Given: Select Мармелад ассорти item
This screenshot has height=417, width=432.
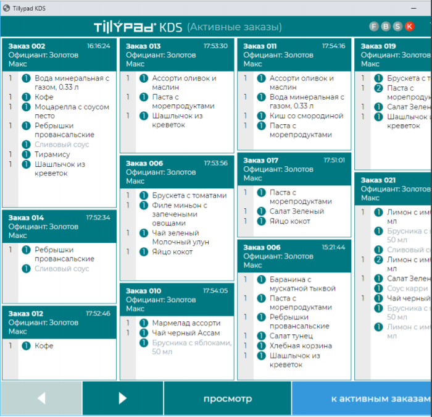Looking at the screenshot, I should click(186, 322).
